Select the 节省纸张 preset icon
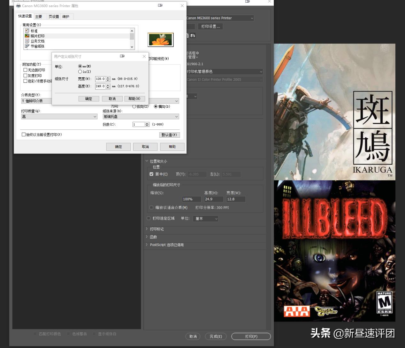Viewport: 405px width, 348px height. (x=27, y=46)
